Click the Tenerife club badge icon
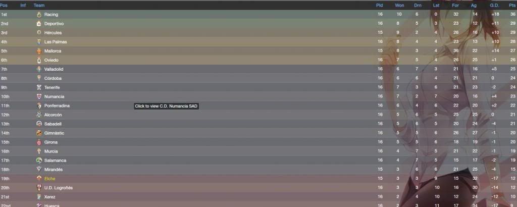This screenshot has width=517, height=207. pyautogui.click(x=39, y=87)
